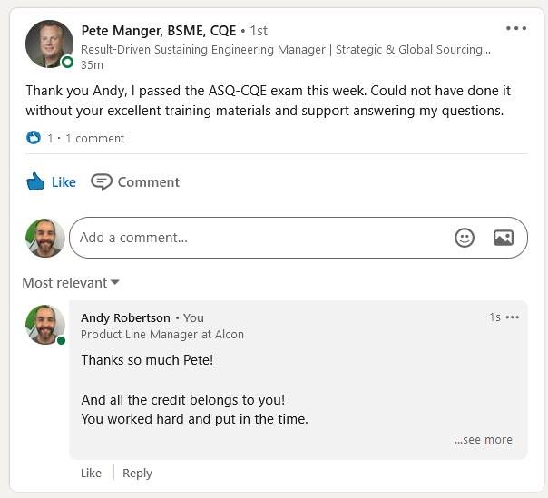Viewport: 548px width, 498px height.
Task: Open Pete Manger, BSME, CQE profile name
Action: (x=159, y=30)
